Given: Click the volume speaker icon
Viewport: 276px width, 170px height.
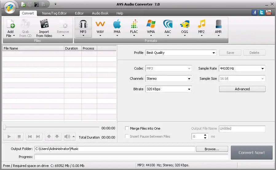Looking at the screenshot, I should point(67,136).
